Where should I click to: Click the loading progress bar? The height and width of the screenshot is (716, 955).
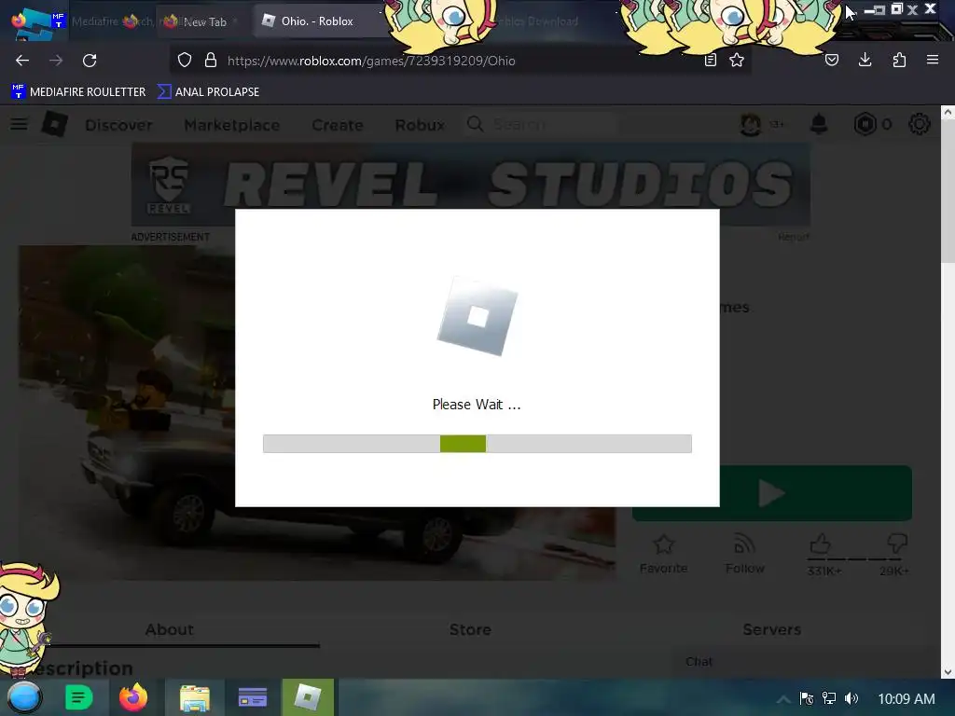[x=477, y=444]
